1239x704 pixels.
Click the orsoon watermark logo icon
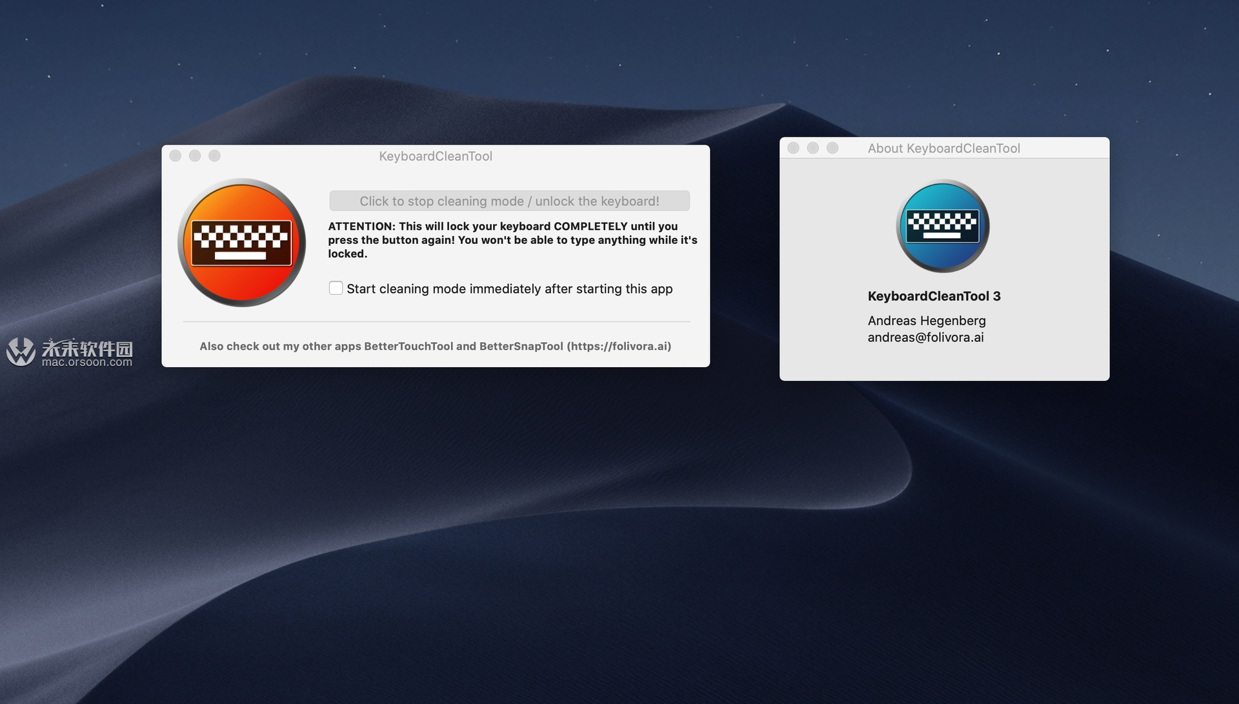click(x=21, y=352)
